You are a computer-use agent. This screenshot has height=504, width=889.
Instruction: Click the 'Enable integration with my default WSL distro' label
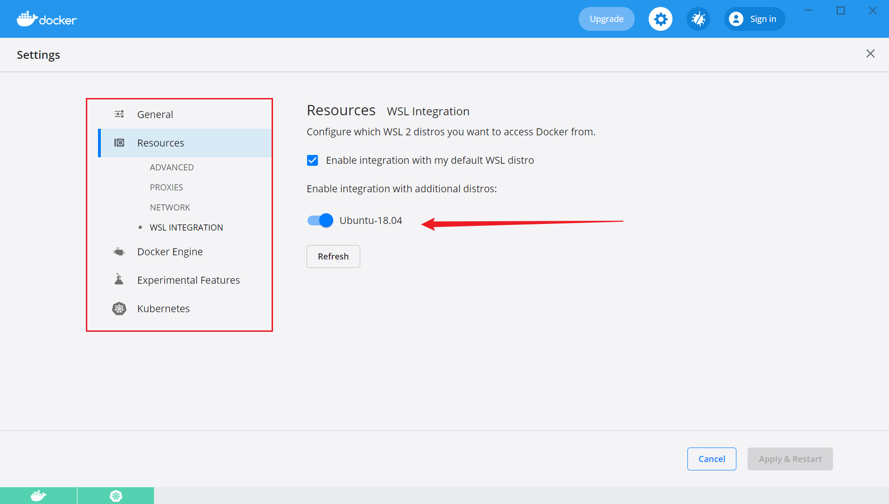(x=430, y=161)
